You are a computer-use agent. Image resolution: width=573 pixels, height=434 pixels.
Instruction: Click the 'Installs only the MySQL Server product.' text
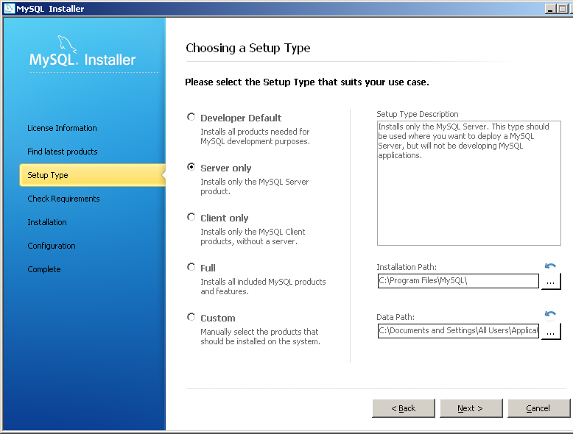coord(255,187)
